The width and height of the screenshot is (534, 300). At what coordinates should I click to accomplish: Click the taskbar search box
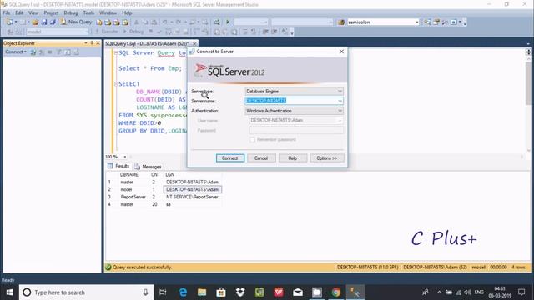(86, 292)
